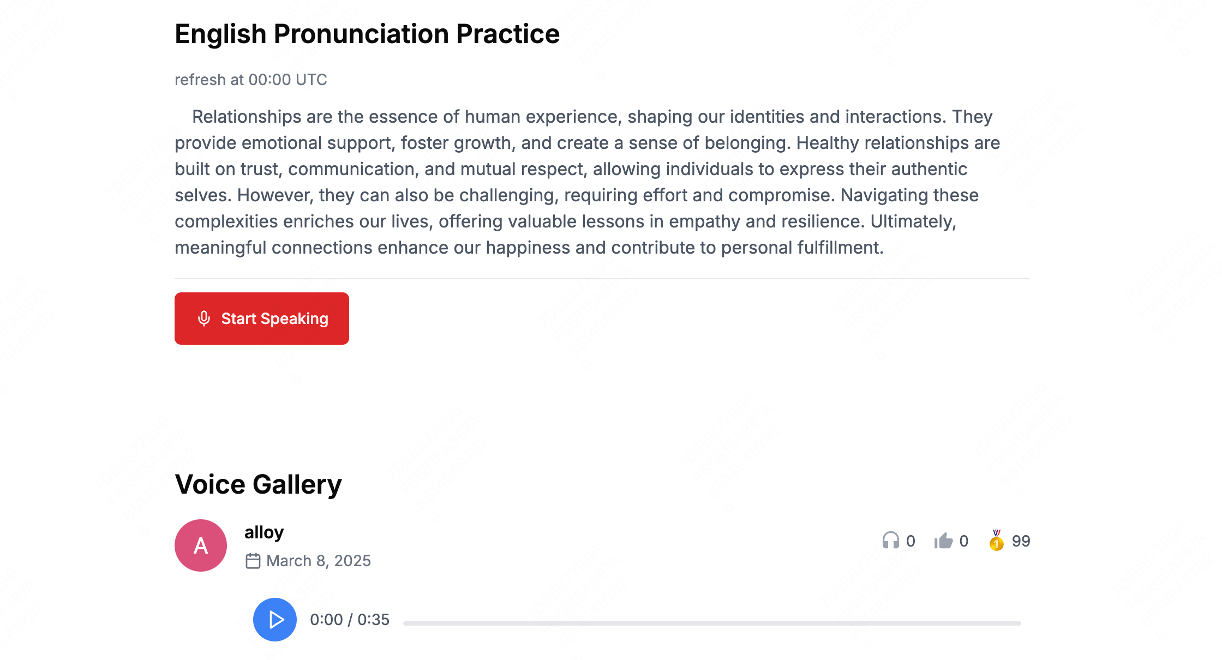Image resolution: width=1222 pixels, height=660 pixels.
Task: Click the play triangle icon on the audio player
Action: click(x=275, y=620)
